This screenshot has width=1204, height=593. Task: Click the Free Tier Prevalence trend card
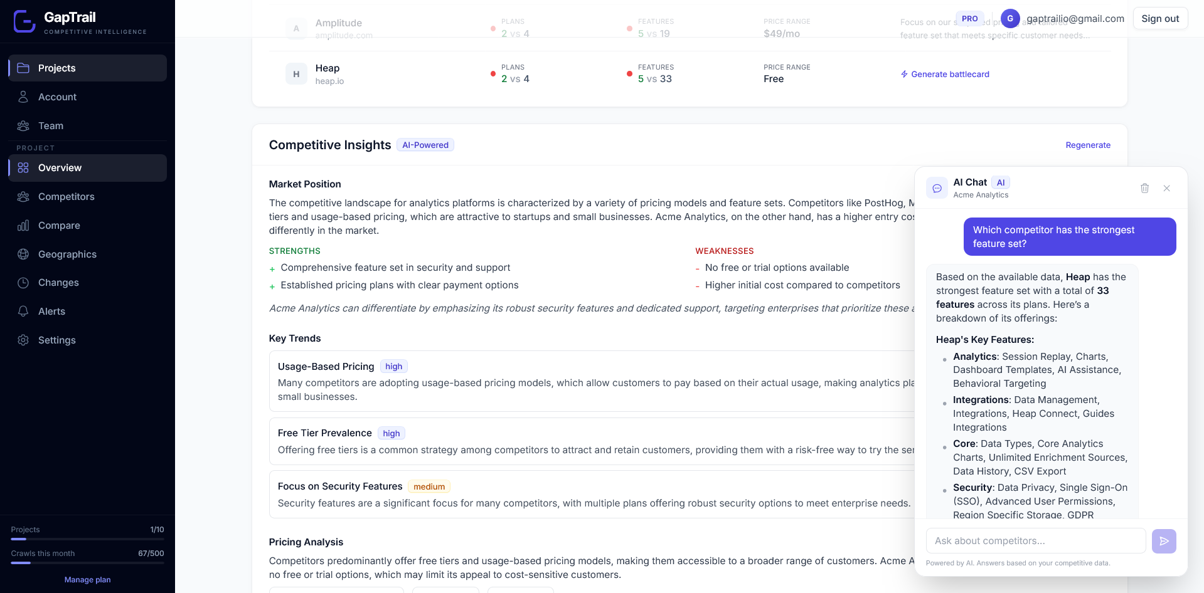(592, 441)
